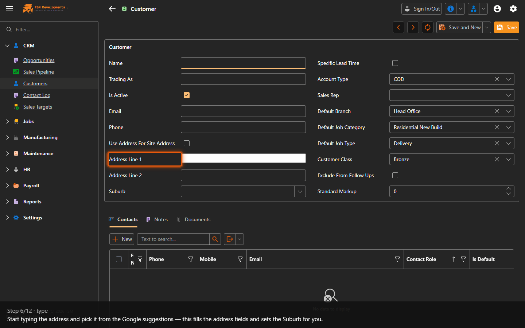Clear the Head Office branch value
The width and height of the screenshot is (525, 328).
coord(497,111)
